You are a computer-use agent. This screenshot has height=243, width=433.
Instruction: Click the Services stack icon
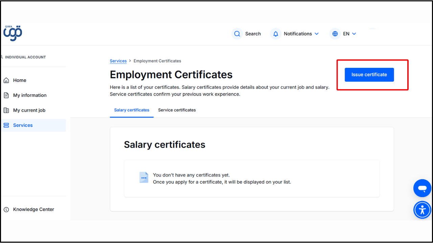[x=6, y=125]
